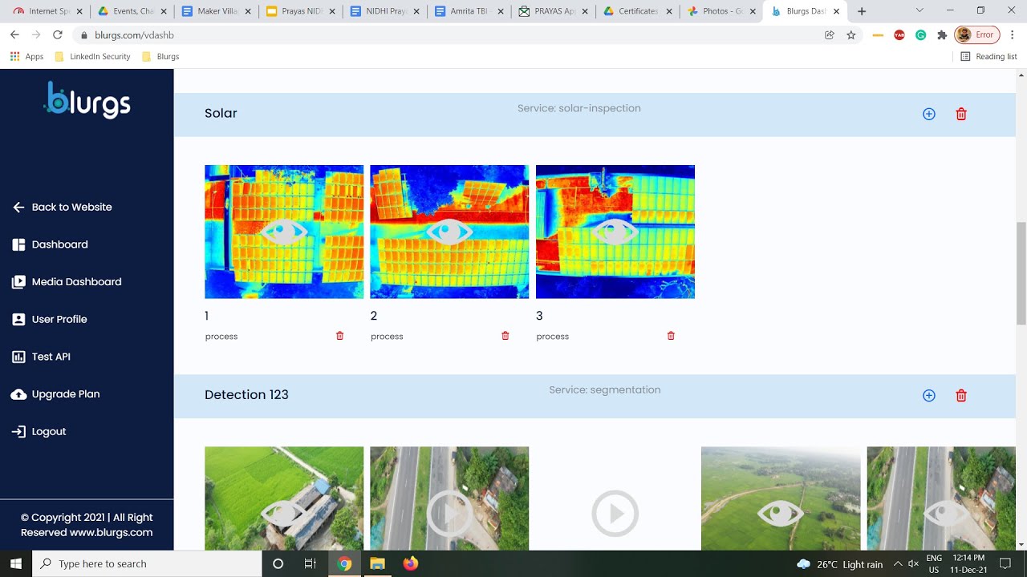Image resolution: width=1027 pixels, height=577 pixels.
Task: Click the address bar showing blurgs.com/vdashb
Action: 449,35
